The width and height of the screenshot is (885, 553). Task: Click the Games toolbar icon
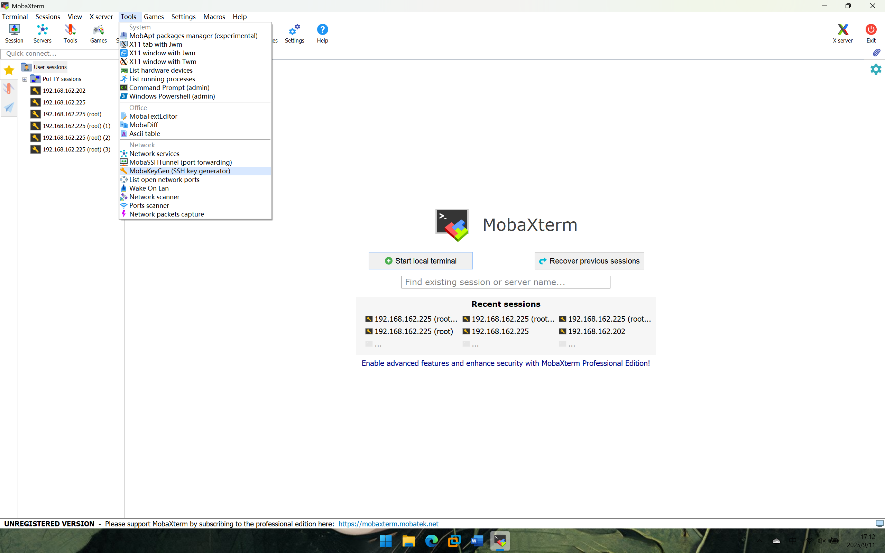click(x=98, y=33)
